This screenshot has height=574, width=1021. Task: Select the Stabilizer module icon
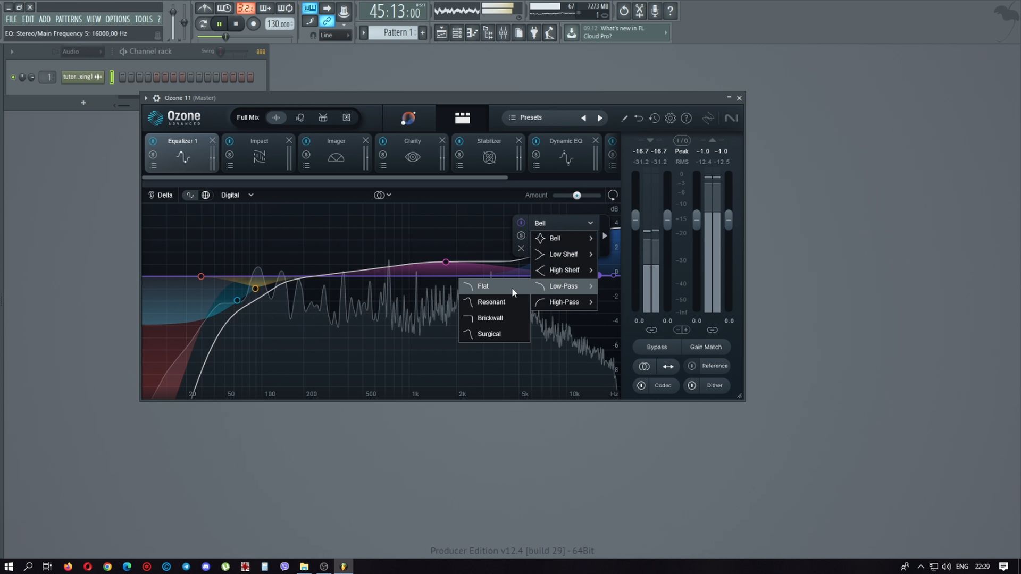489,157
